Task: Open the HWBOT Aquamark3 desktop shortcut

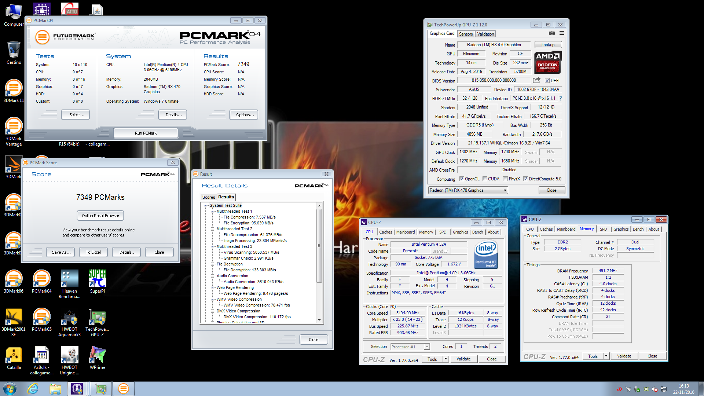Action: (x=69, y=322)
